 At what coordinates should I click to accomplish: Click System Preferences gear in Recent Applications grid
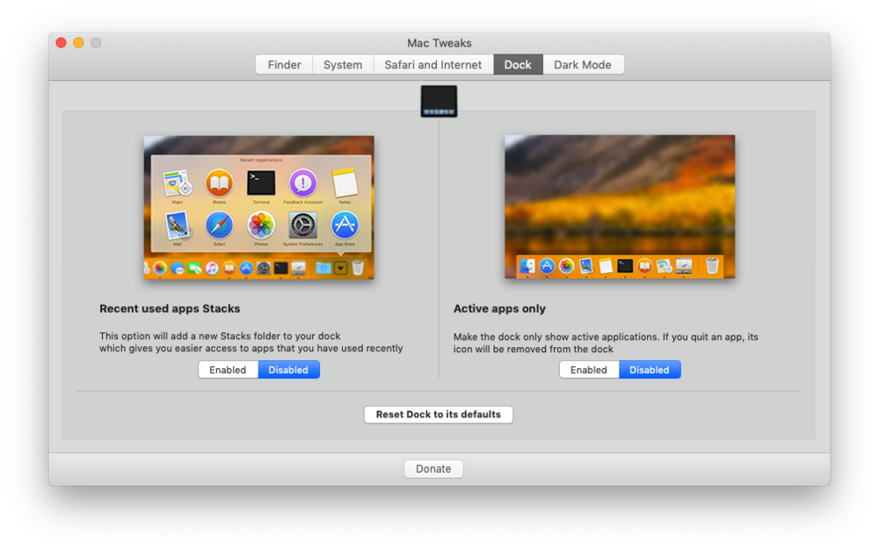(x=302, y=226)
